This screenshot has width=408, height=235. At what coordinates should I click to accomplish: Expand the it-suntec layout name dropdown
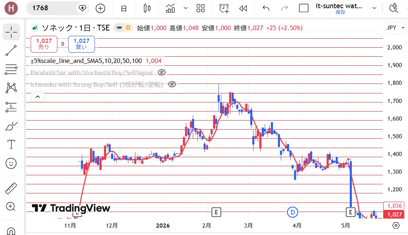click(374, 8)
